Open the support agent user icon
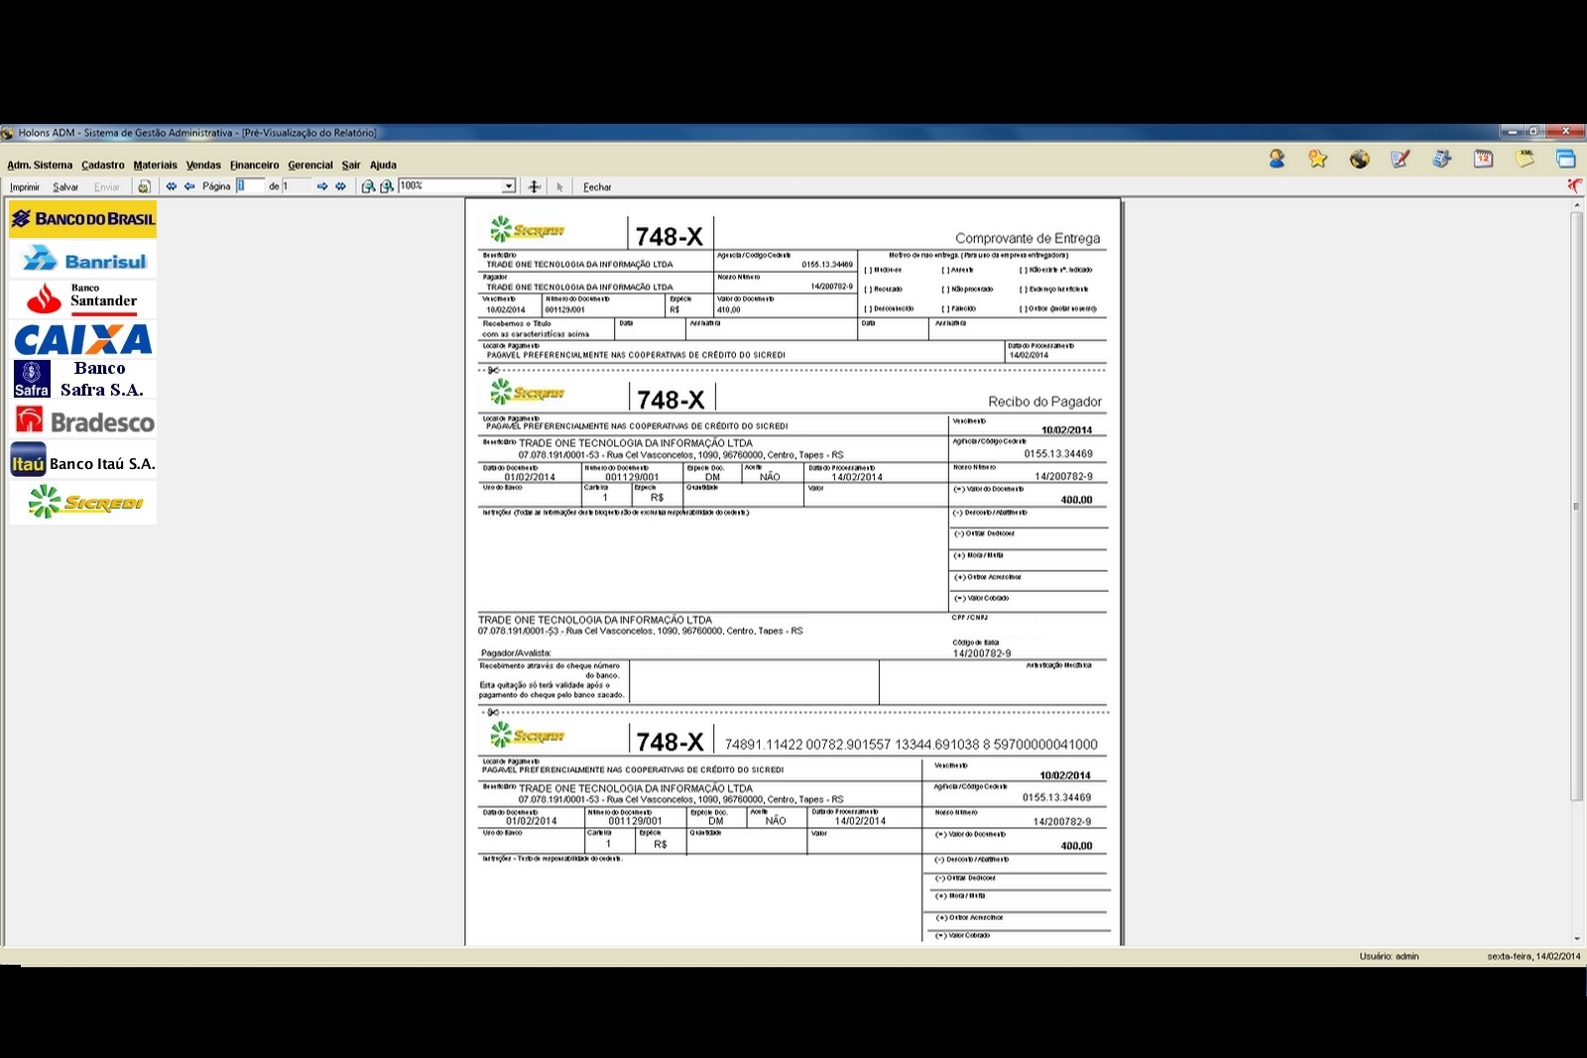The height and width of the screenshot is (1058, 1587). [x=1277, y=159]
